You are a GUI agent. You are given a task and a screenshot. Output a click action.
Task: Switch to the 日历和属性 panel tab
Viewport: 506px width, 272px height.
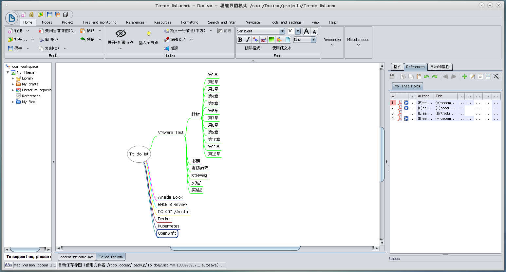(x=440, y=67)
